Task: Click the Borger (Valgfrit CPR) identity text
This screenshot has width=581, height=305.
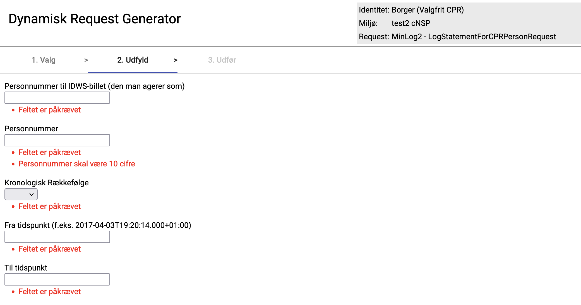Action: 428,10
